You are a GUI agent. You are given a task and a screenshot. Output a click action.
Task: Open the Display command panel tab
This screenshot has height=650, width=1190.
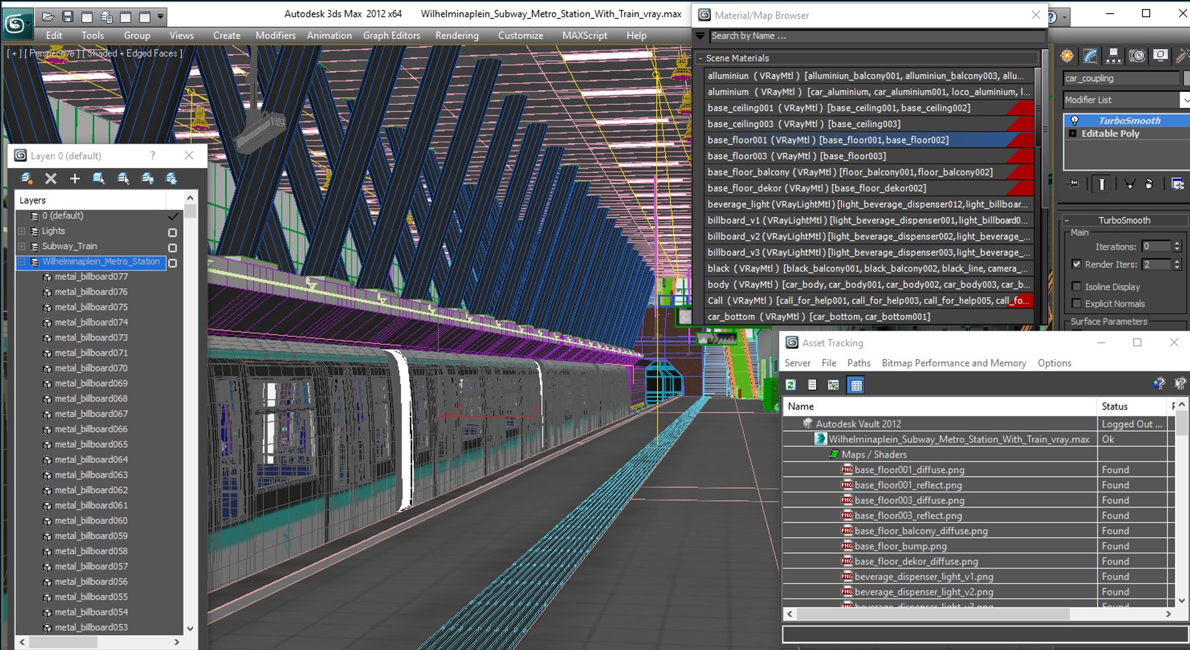point(1160,56)
